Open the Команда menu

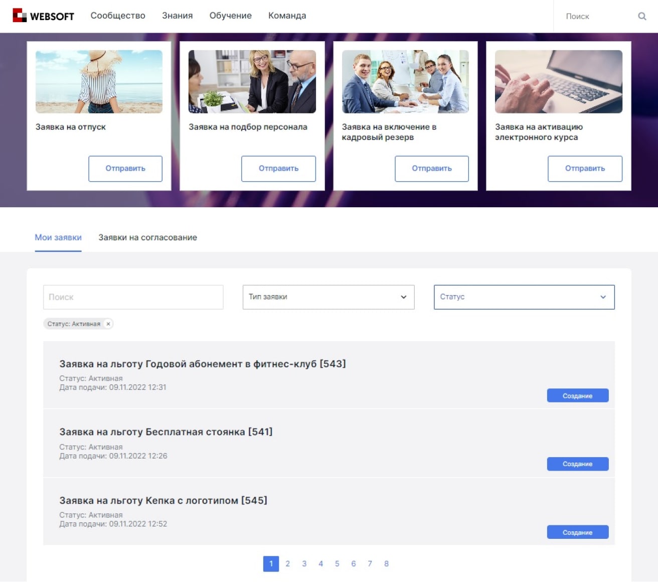[287, 16]
